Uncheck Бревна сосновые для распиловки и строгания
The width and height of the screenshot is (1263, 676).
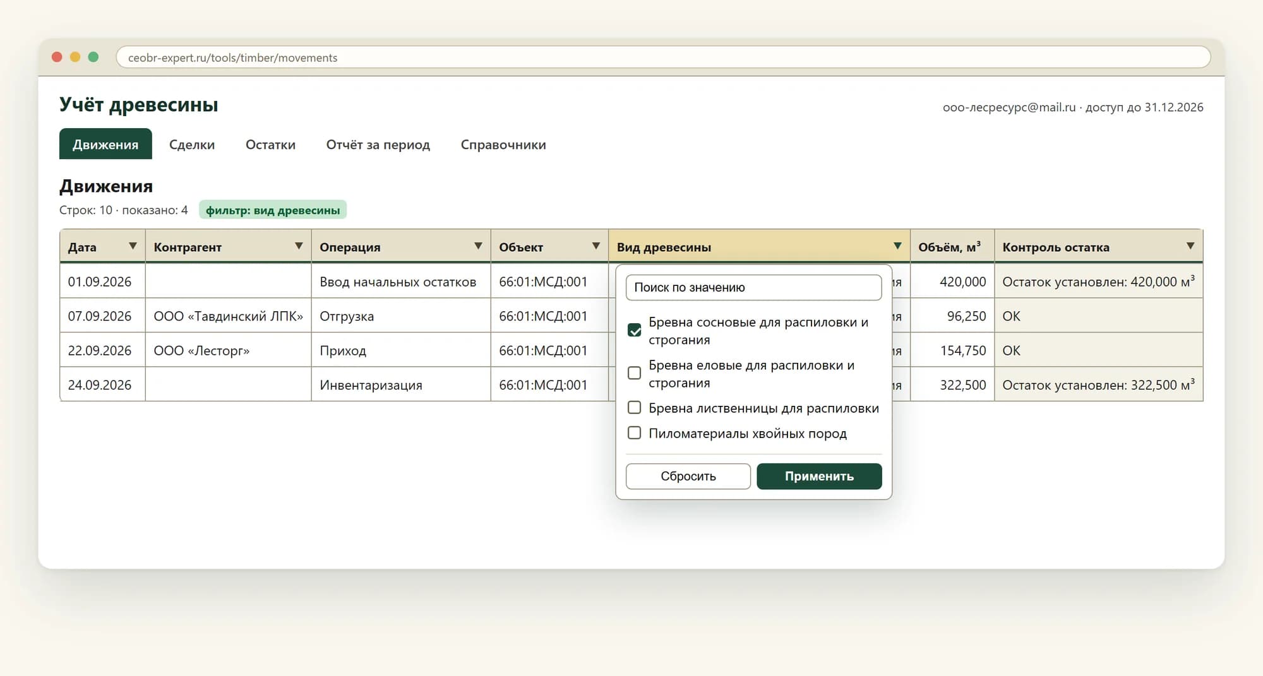pyautogui.click(x=635, y=330)
